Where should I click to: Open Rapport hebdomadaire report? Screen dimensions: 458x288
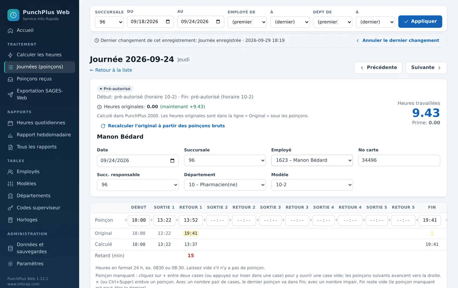(40, 135)
